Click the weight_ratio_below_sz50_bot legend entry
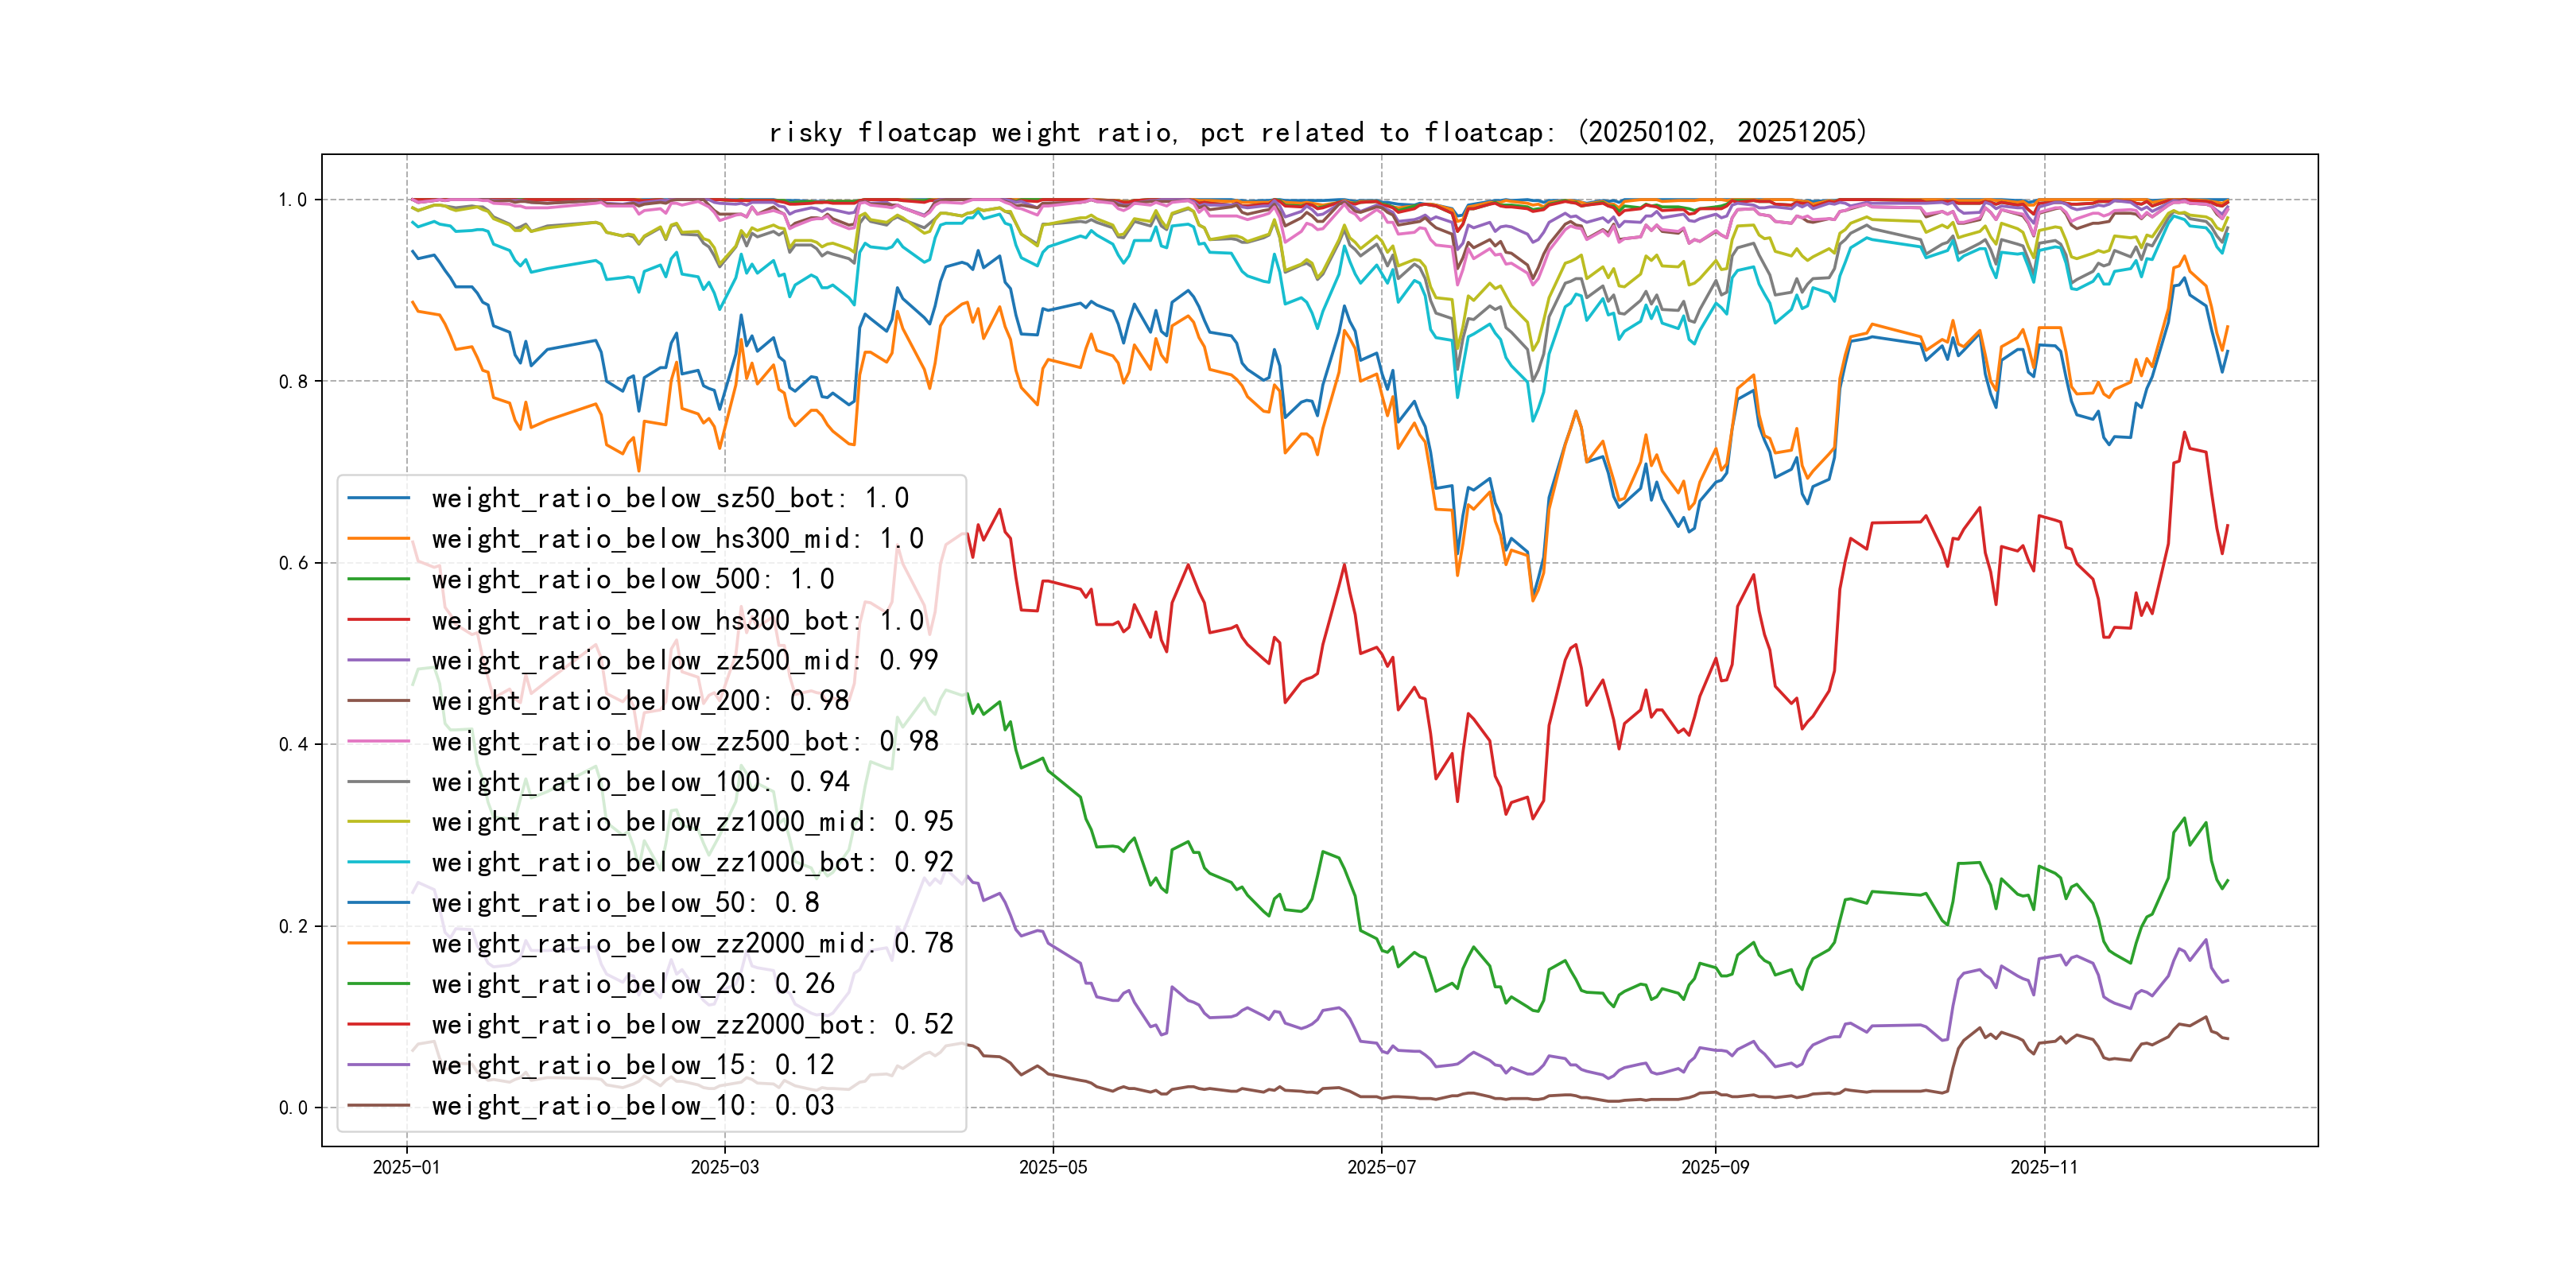 point(669,498)
